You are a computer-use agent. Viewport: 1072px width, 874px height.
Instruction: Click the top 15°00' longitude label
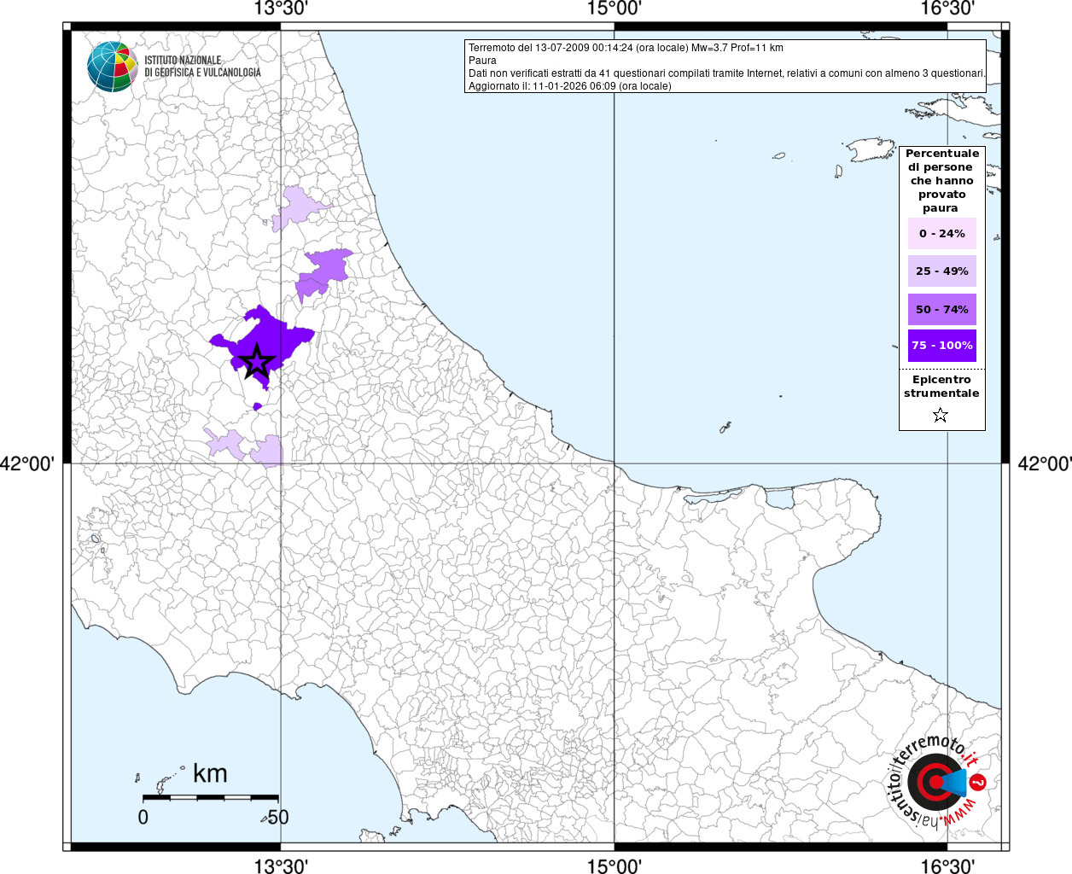coord(614,9)
